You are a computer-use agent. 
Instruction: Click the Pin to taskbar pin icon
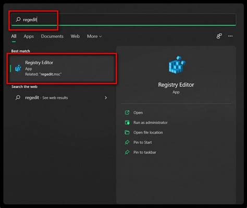pos(127,152)
